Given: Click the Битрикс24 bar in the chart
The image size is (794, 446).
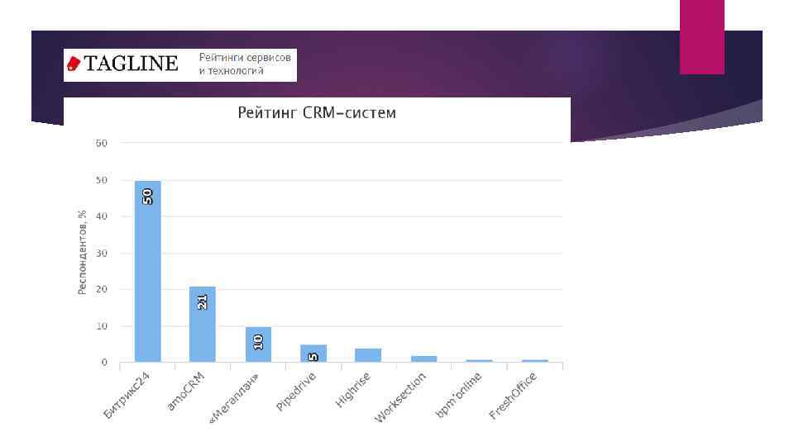Looking at the screenshot, I should point(147,273).
